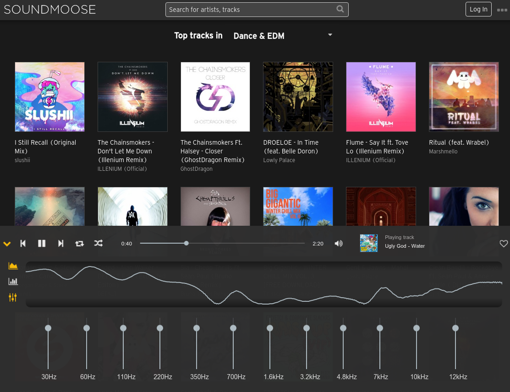Click the Log In button
The image size is (510, 392).
click(478, 9)
